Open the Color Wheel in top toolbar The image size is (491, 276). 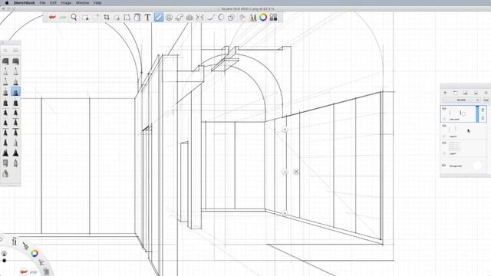tap(263, 17)
